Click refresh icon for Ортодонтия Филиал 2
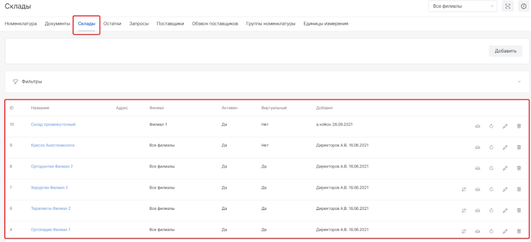This screenshot has width=531, height=242. 491,168
